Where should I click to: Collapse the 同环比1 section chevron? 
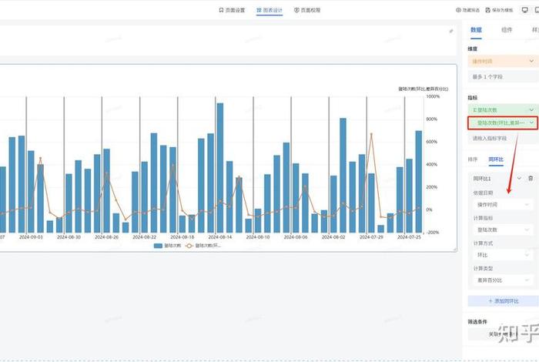coord(519,179)
